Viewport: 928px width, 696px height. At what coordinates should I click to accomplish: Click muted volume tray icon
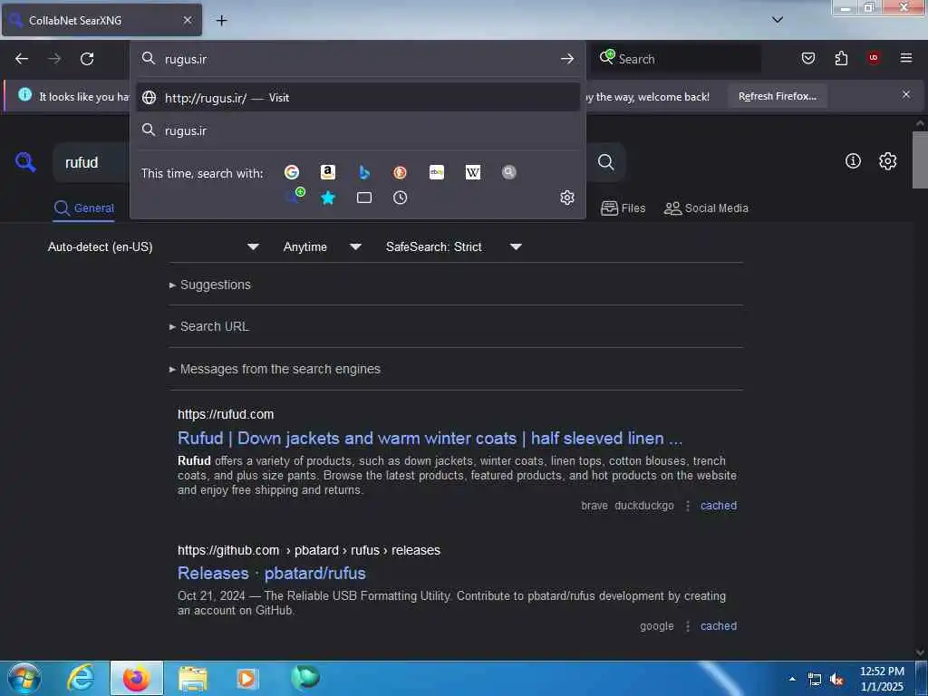[836, 680]
